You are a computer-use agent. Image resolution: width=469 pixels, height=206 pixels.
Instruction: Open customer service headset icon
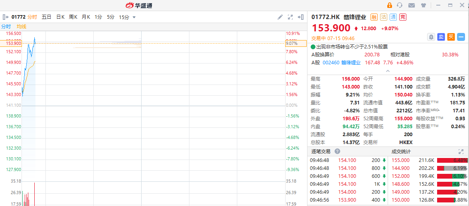(x=399, y=5)
